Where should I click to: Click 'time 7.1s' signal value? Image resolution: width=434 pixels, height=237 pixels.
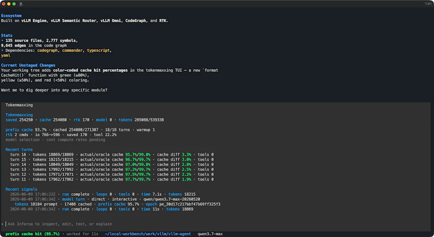[x=151, y=194]
